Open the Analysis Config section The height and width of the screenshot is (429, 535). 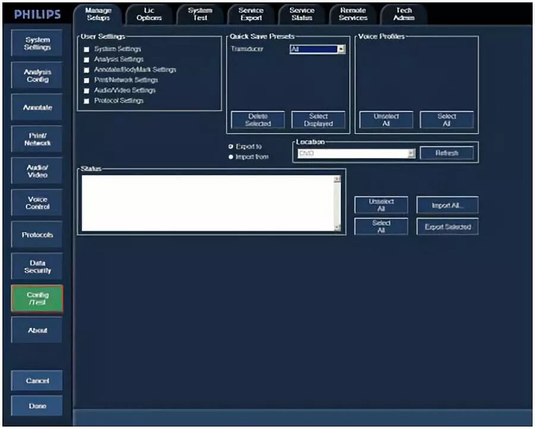point(37,75)
